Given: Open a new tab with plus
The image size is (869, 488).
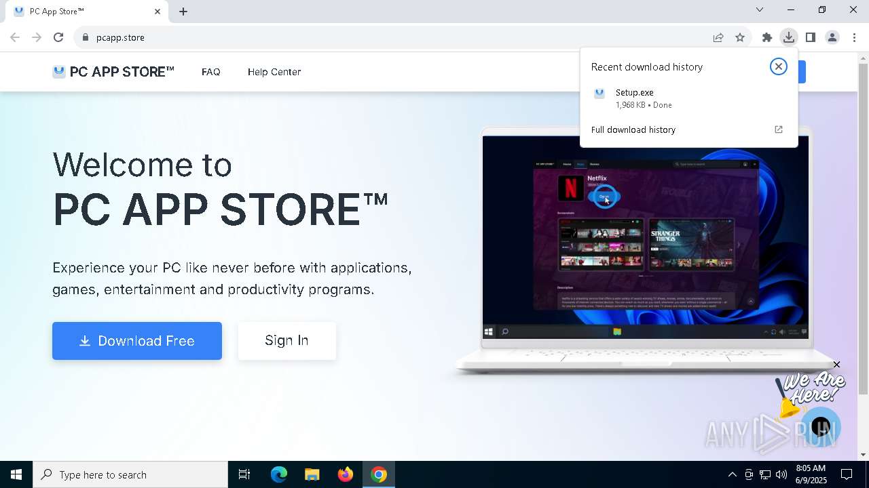Looking at the screenshot, I should (x=183, y=12).
